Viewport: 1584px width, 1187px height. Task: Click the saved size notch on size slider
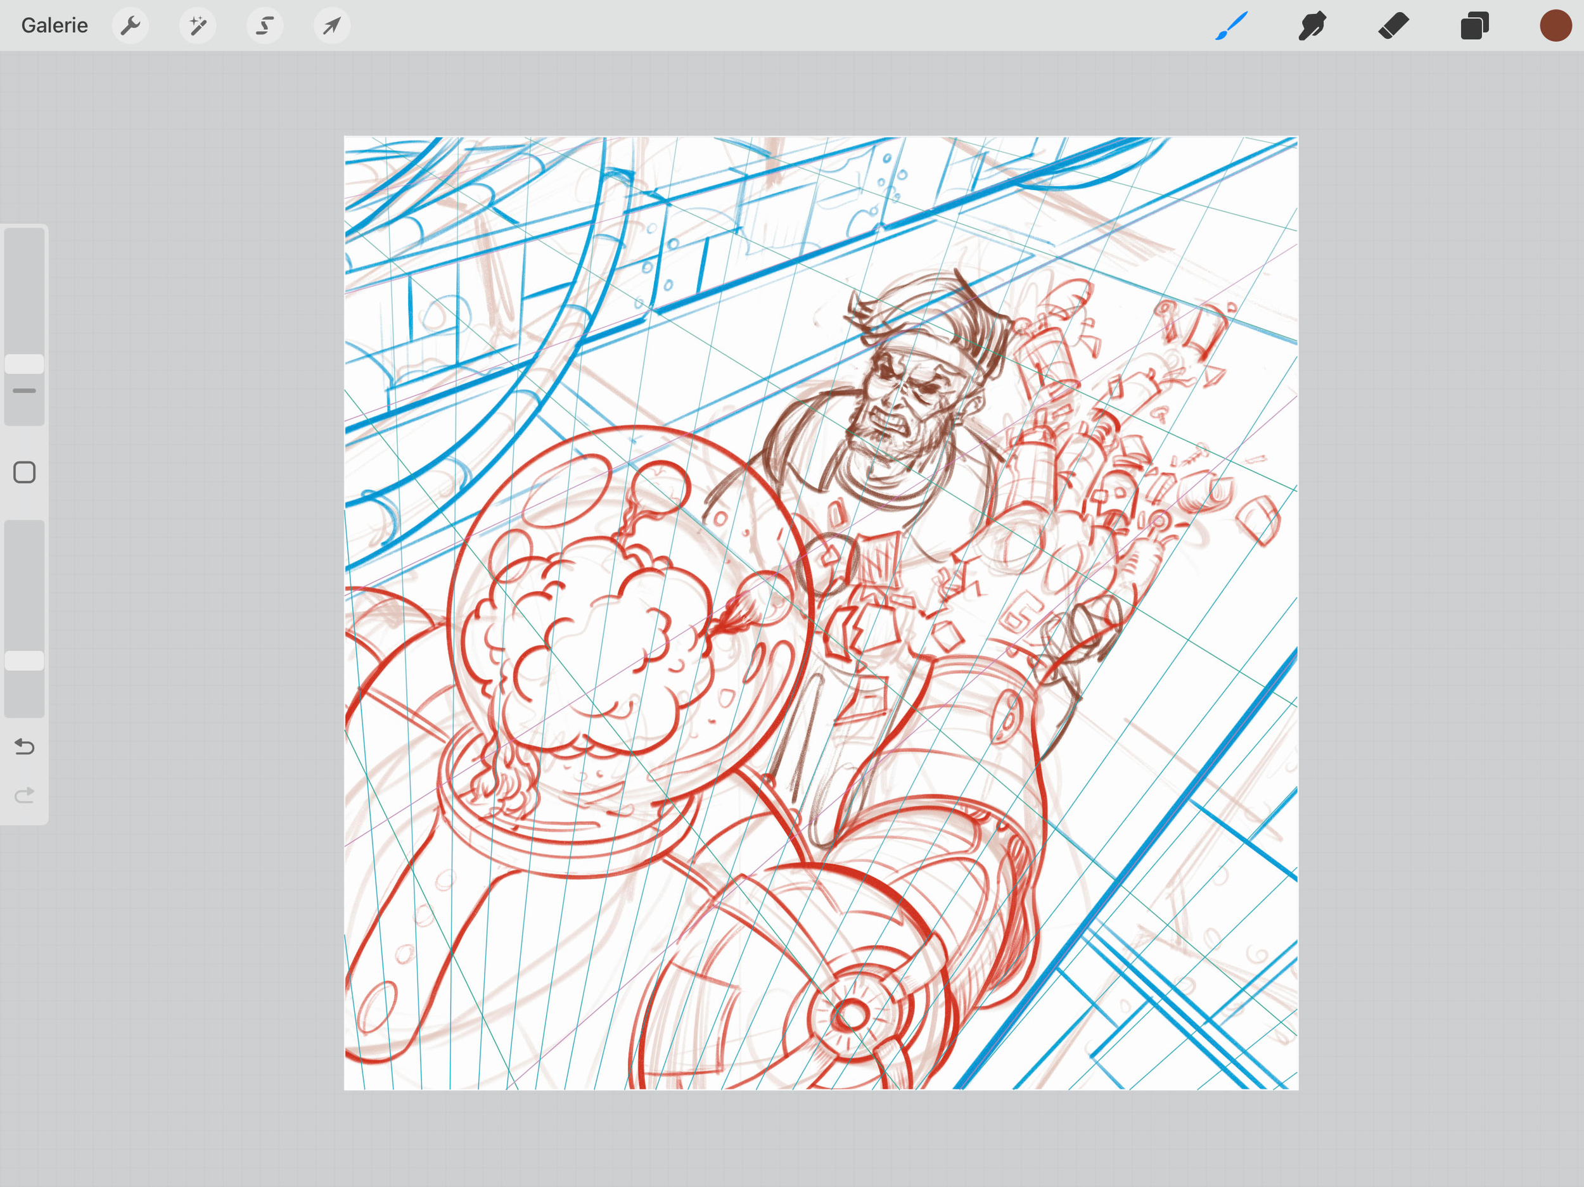(x=24, y=391)
